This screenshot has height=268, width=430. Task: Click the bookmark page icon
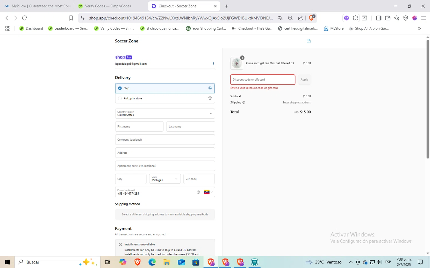tap(71, 18)
